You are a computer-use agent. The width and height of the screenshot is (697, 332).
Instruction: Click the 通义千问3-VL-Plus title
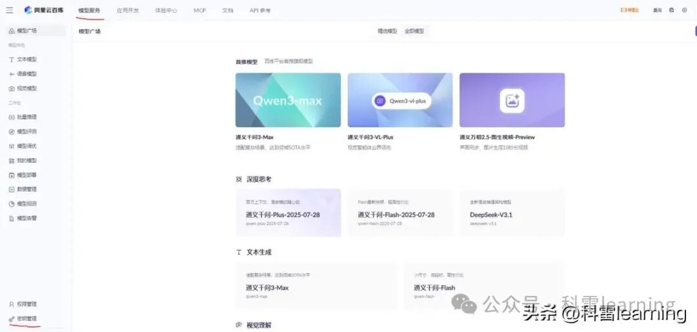pyautogui.click(x=370, y=137)
